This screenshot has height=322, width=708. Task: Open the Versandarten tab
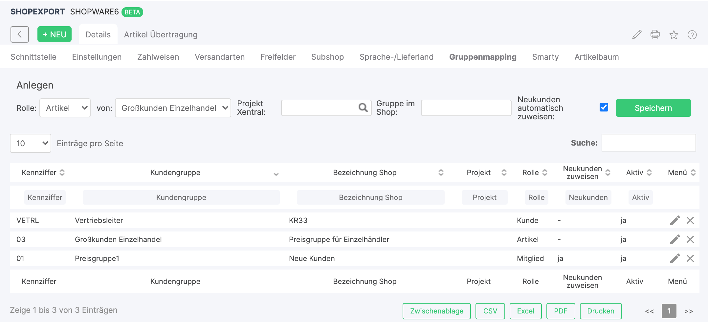pyautogui.click(x=219, y=57)
